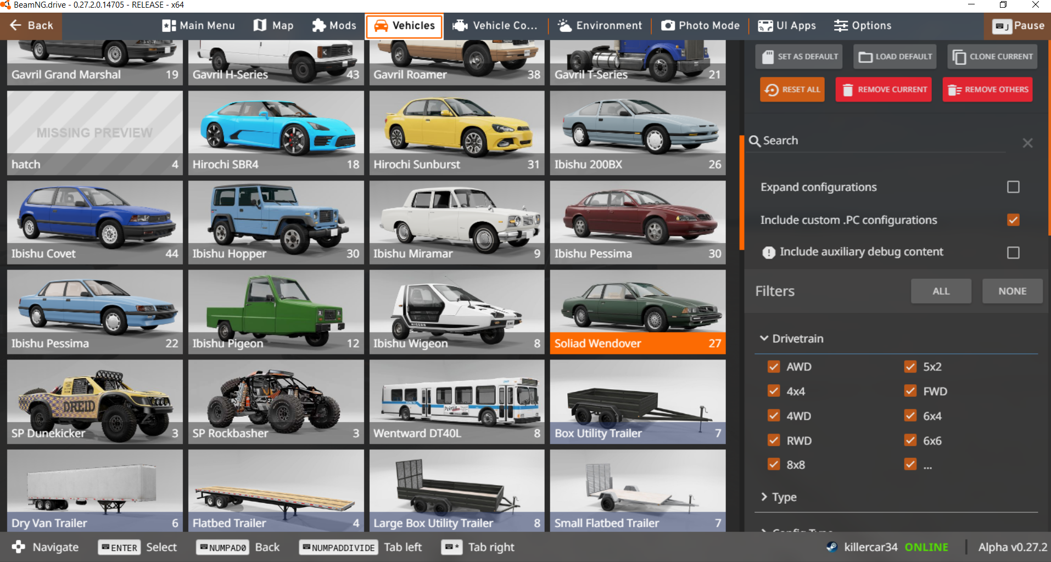Uncheck the RWD drivetrain filter
The width and height of the screenshot is (1051, 562).
pyautogui.click(x=774, y=440)
